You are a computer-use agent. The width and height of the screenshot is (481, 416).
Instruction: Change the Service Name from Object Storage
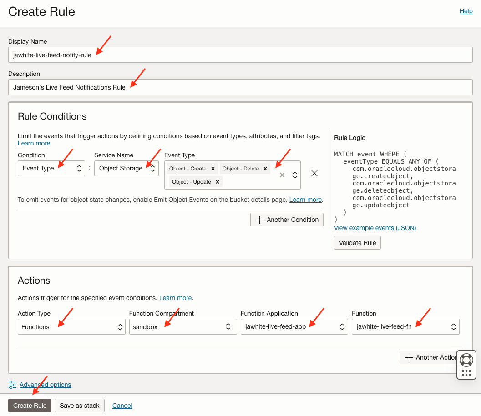[126, 168]
